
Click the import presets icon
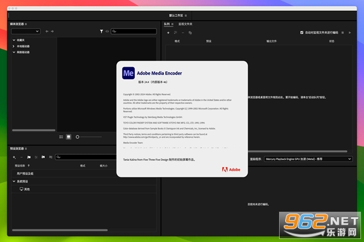43,157
